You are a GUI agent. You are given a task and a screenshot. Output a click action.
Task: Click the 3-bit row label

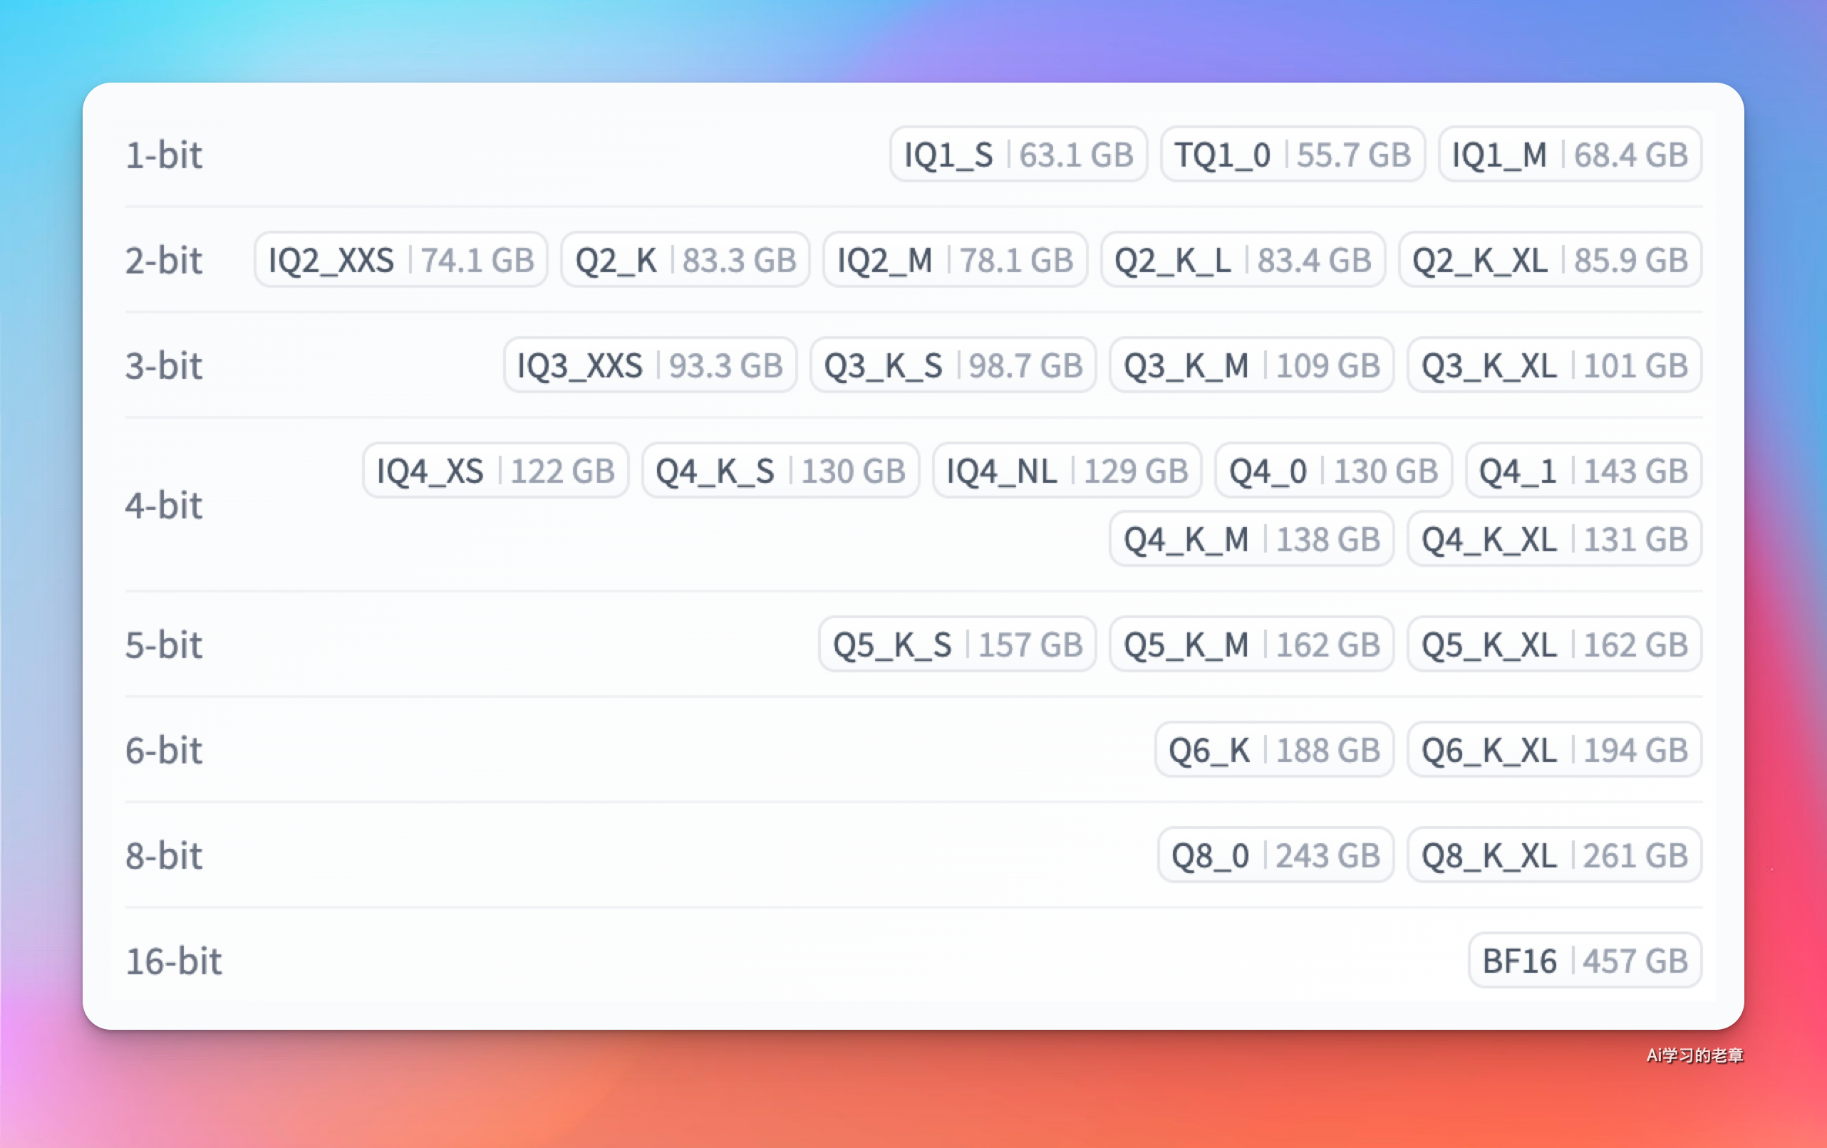[164, 365]
